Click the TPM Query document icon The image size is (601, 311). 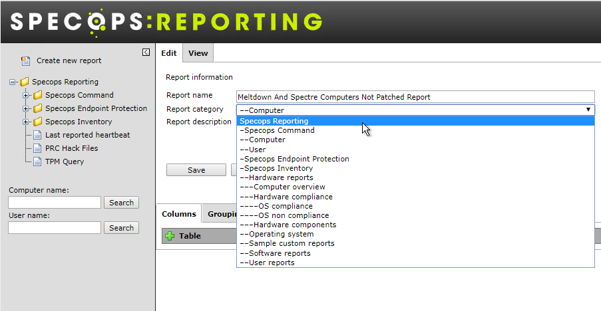point(37,161)
